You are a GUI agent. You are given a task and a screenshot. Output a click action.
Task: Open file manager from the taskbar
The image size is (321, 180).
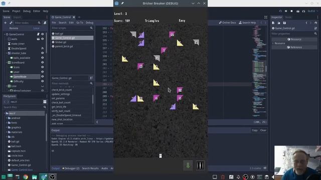pos(35,177)
